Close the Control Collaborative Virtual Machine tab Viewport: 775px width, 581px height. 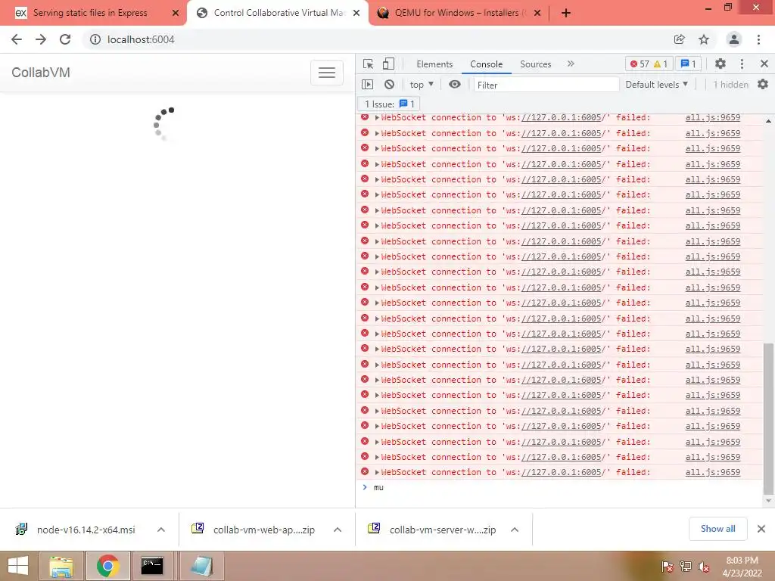point(356,13)
